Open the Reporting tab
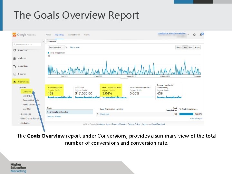 (59, 35)
